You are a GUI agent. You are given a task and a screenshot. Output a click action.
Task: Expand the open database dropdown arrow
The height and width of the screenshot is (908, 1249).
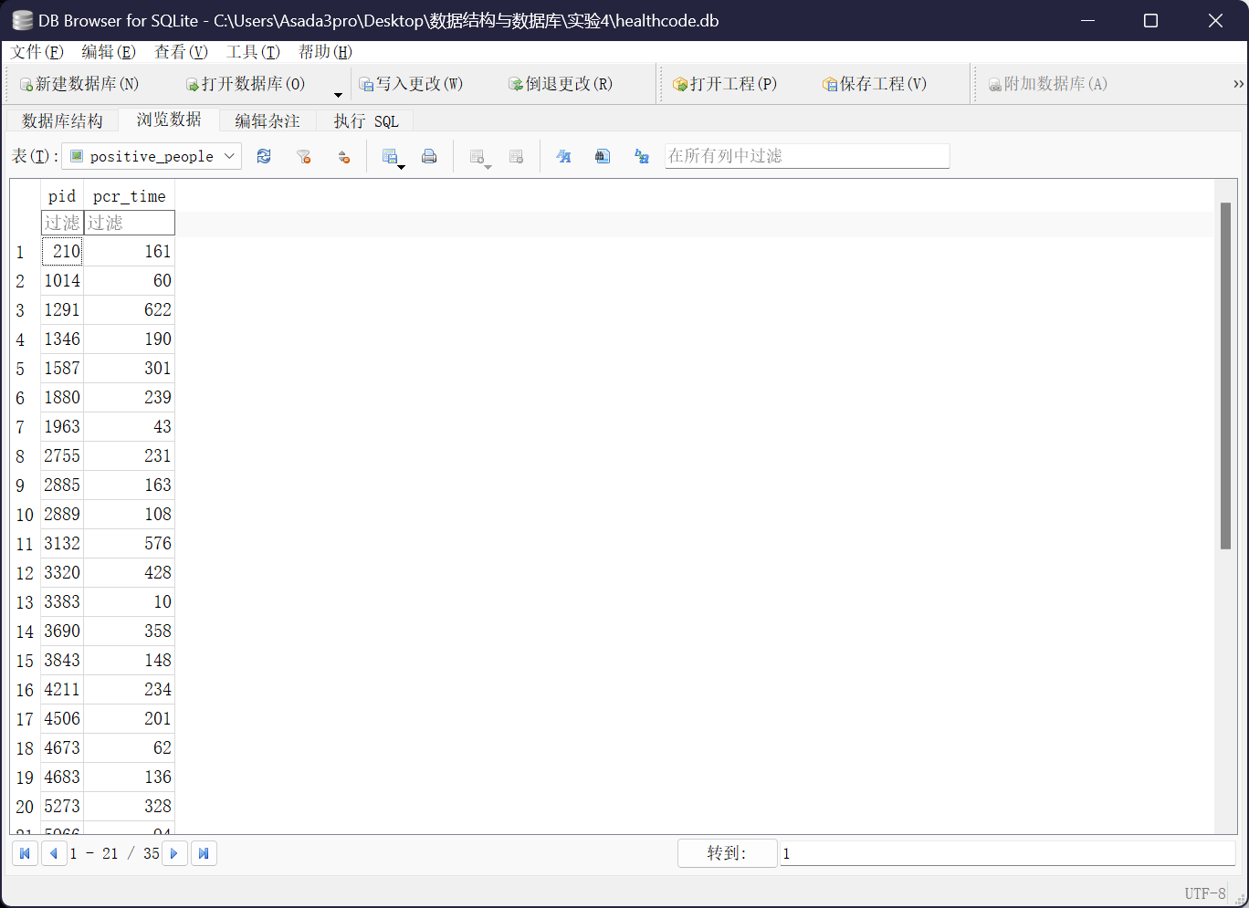click(338, 95)
